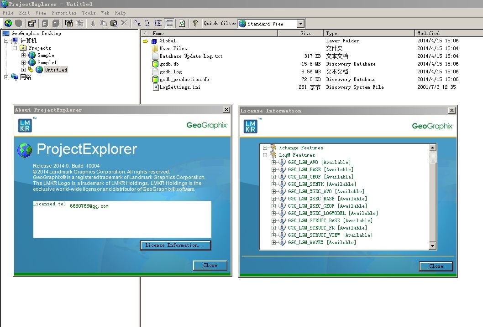The width and height of the screenshot is (483, 327).
Task: Select the gxdb.log file name
Action: [x=171, y=72]
